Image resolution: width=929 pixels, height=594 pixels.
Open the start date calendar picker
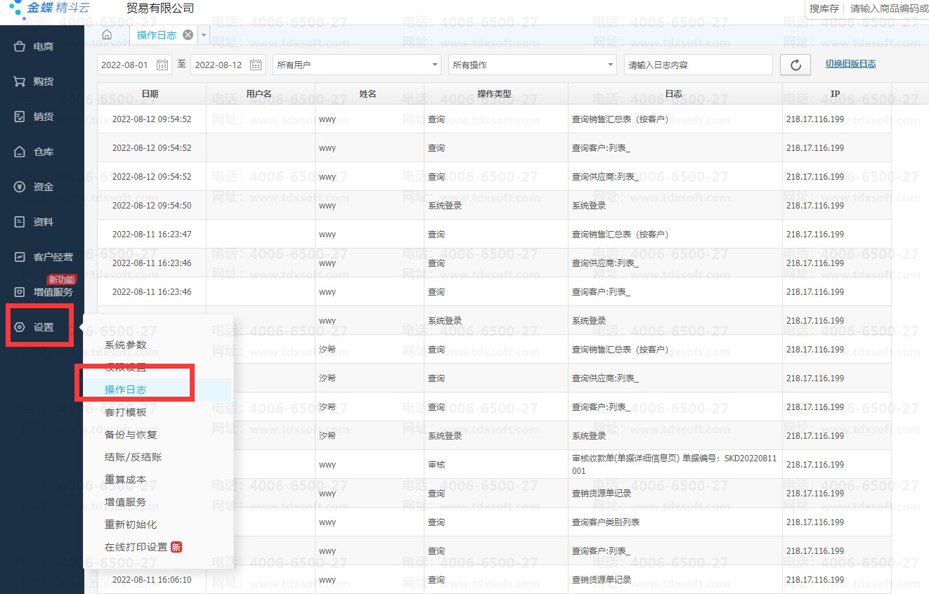(162, 65)
